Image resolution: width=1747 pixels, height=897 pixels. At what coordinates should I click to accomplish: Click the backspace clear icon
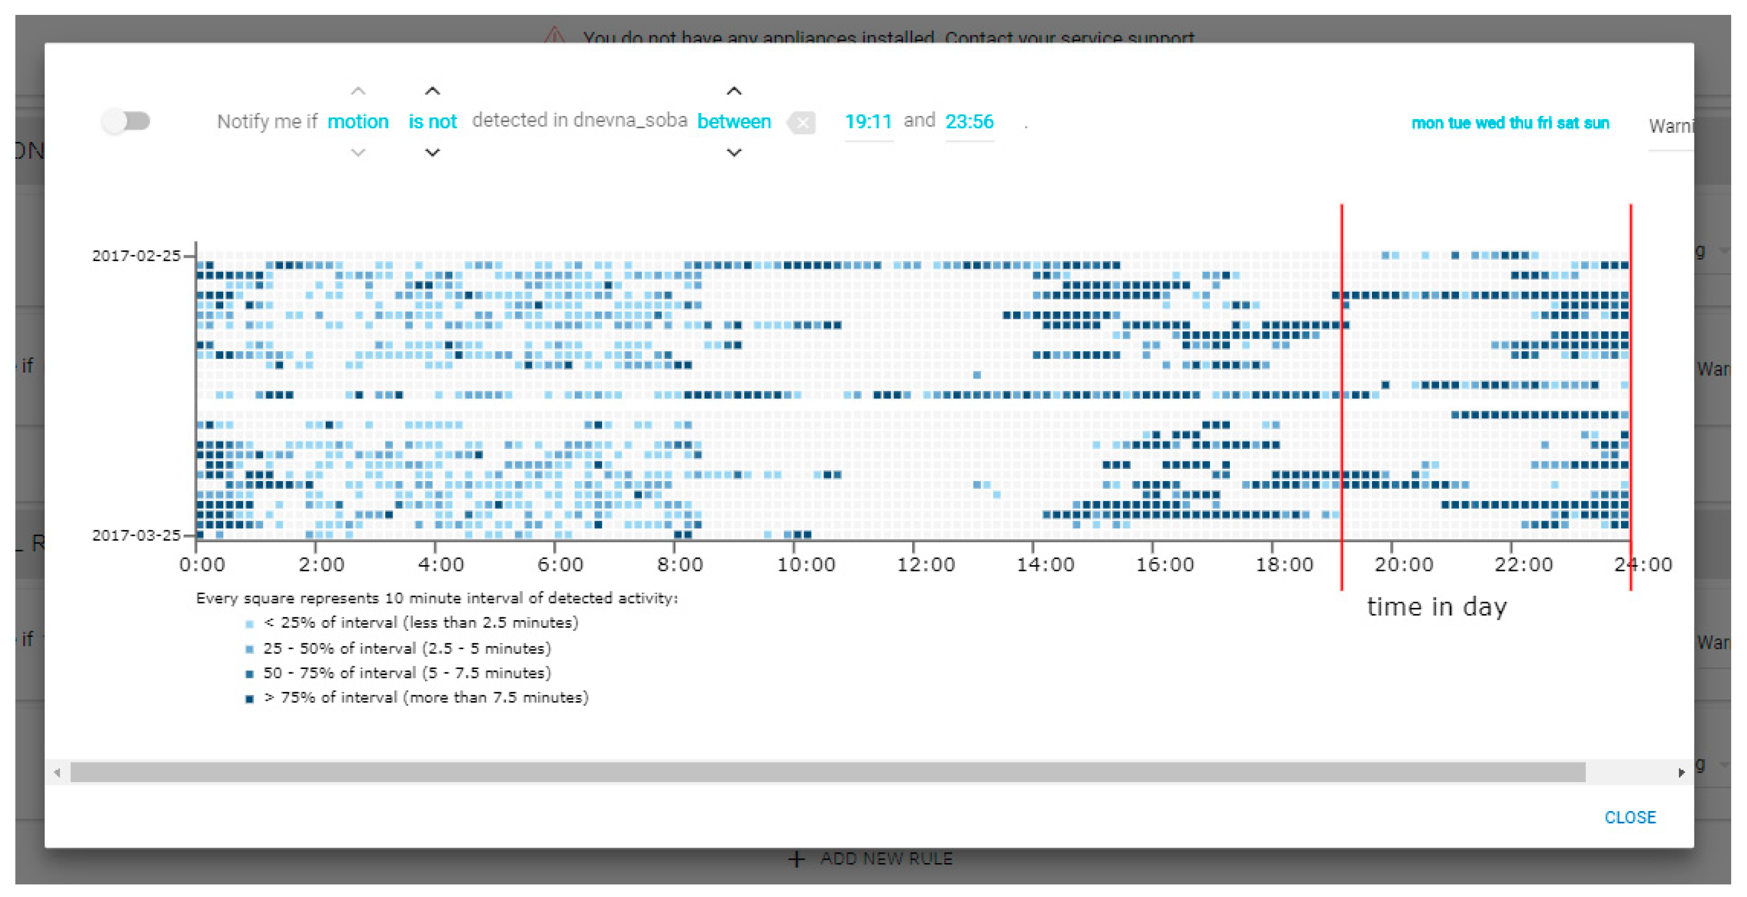[x=802, y=123]
